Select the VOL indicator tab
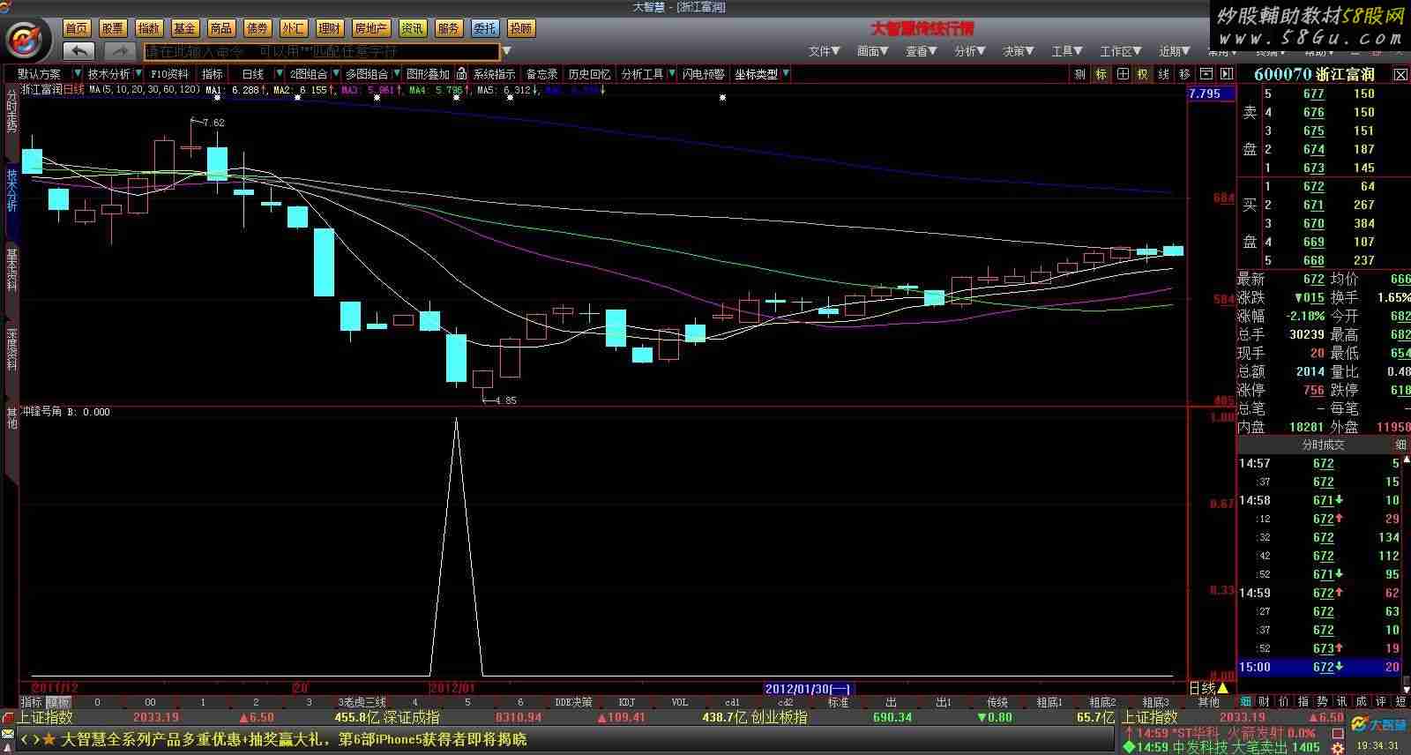Viewport: 1411px width, 755px height. click(680, 702)
